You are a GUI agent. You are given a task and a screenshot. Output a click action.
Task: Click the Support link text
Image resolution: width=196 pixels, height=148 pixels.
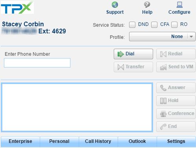pos(115,12)
